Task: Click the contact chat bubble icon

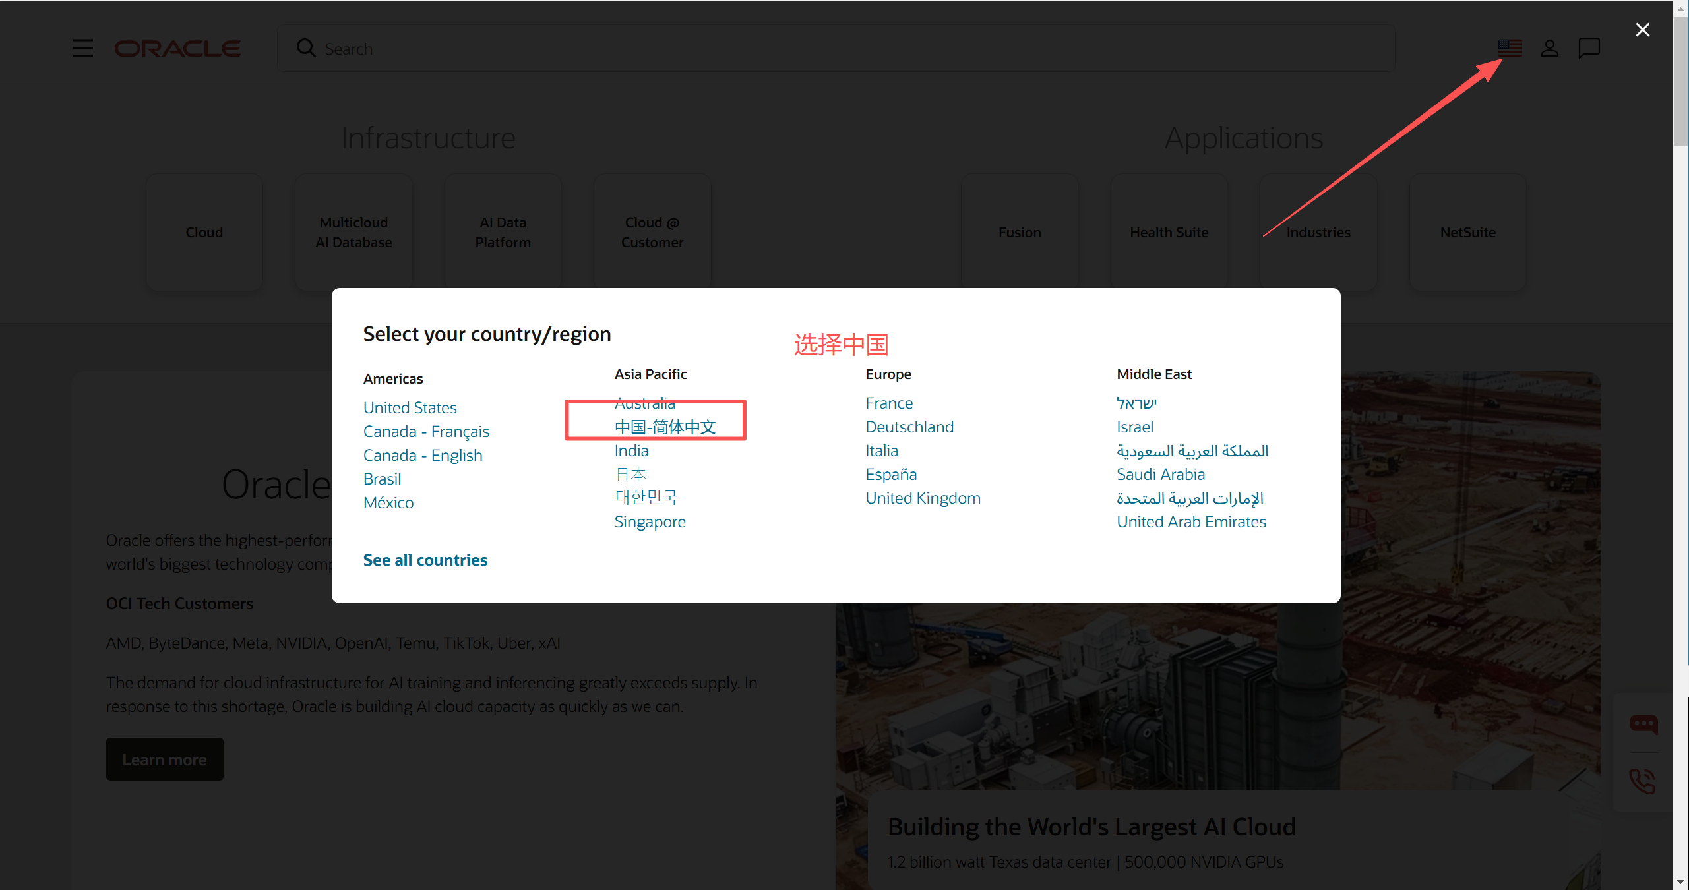Action: click(1589, 48)
